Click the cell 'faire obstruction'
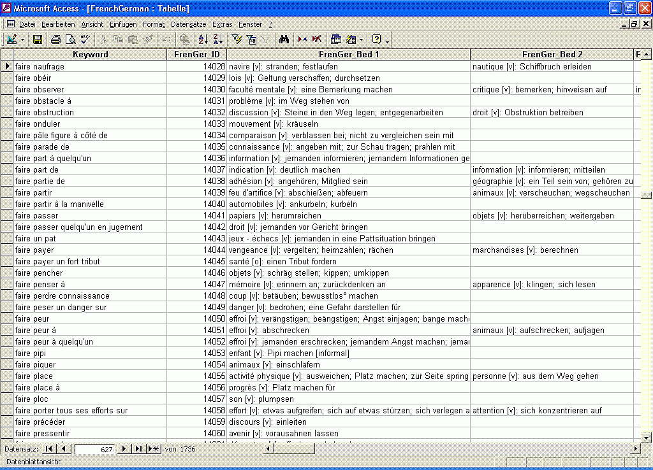This screenshot has height=470, width=653. (90, 112)
